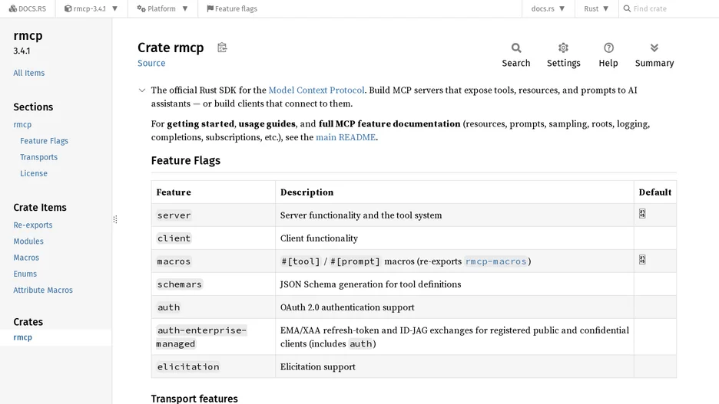
Task: Open the rmcp-3.4.1 crate dropdown
Action: click(x=91, y=8)
